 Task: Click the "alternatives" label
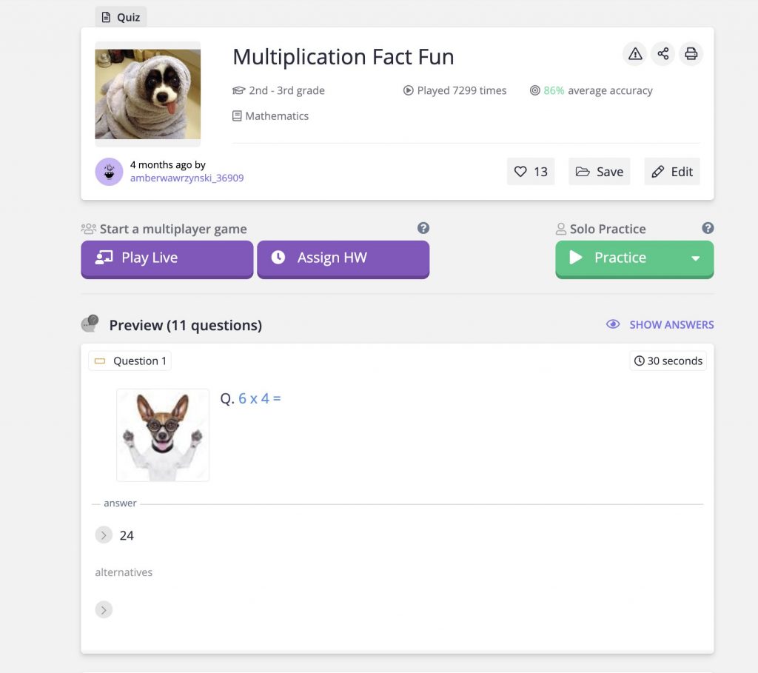[124, 572]
